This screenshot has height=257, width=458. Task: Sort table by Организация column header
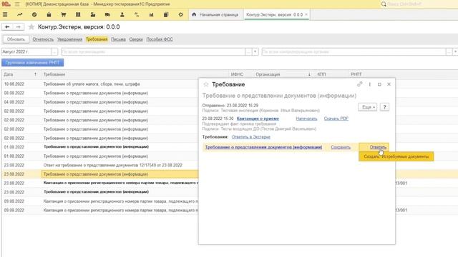[283, 74]
